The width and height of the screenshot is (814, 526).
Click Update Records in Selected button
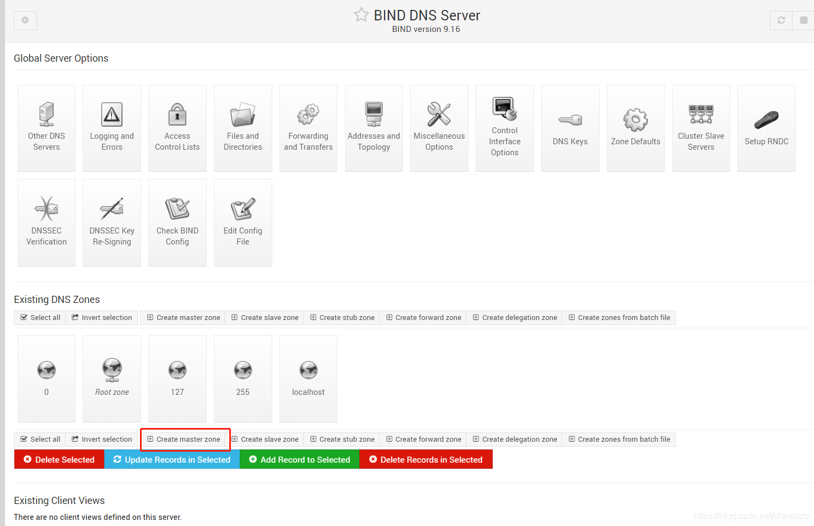click(x=172, y=459)
